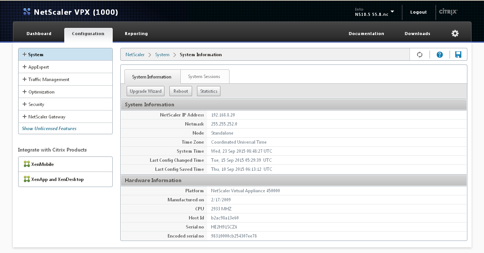Expand the NetScaler Gateway plus sign

coord(25,117)
